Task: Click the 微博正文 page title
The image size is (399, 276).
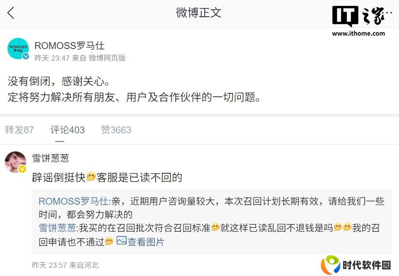Action: point(199,13)
